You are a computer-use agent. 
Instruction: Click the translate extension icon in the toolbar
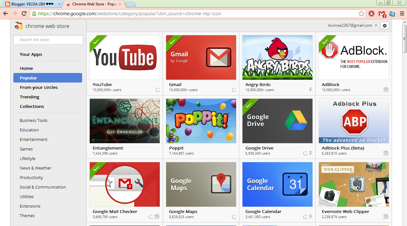(x=392, y=14)
